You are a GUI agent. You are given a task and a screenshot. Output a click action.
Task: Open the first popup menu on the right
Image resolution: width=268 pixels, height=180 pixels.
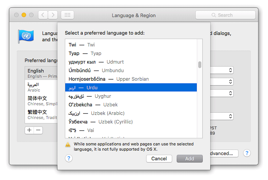point(222,70)
